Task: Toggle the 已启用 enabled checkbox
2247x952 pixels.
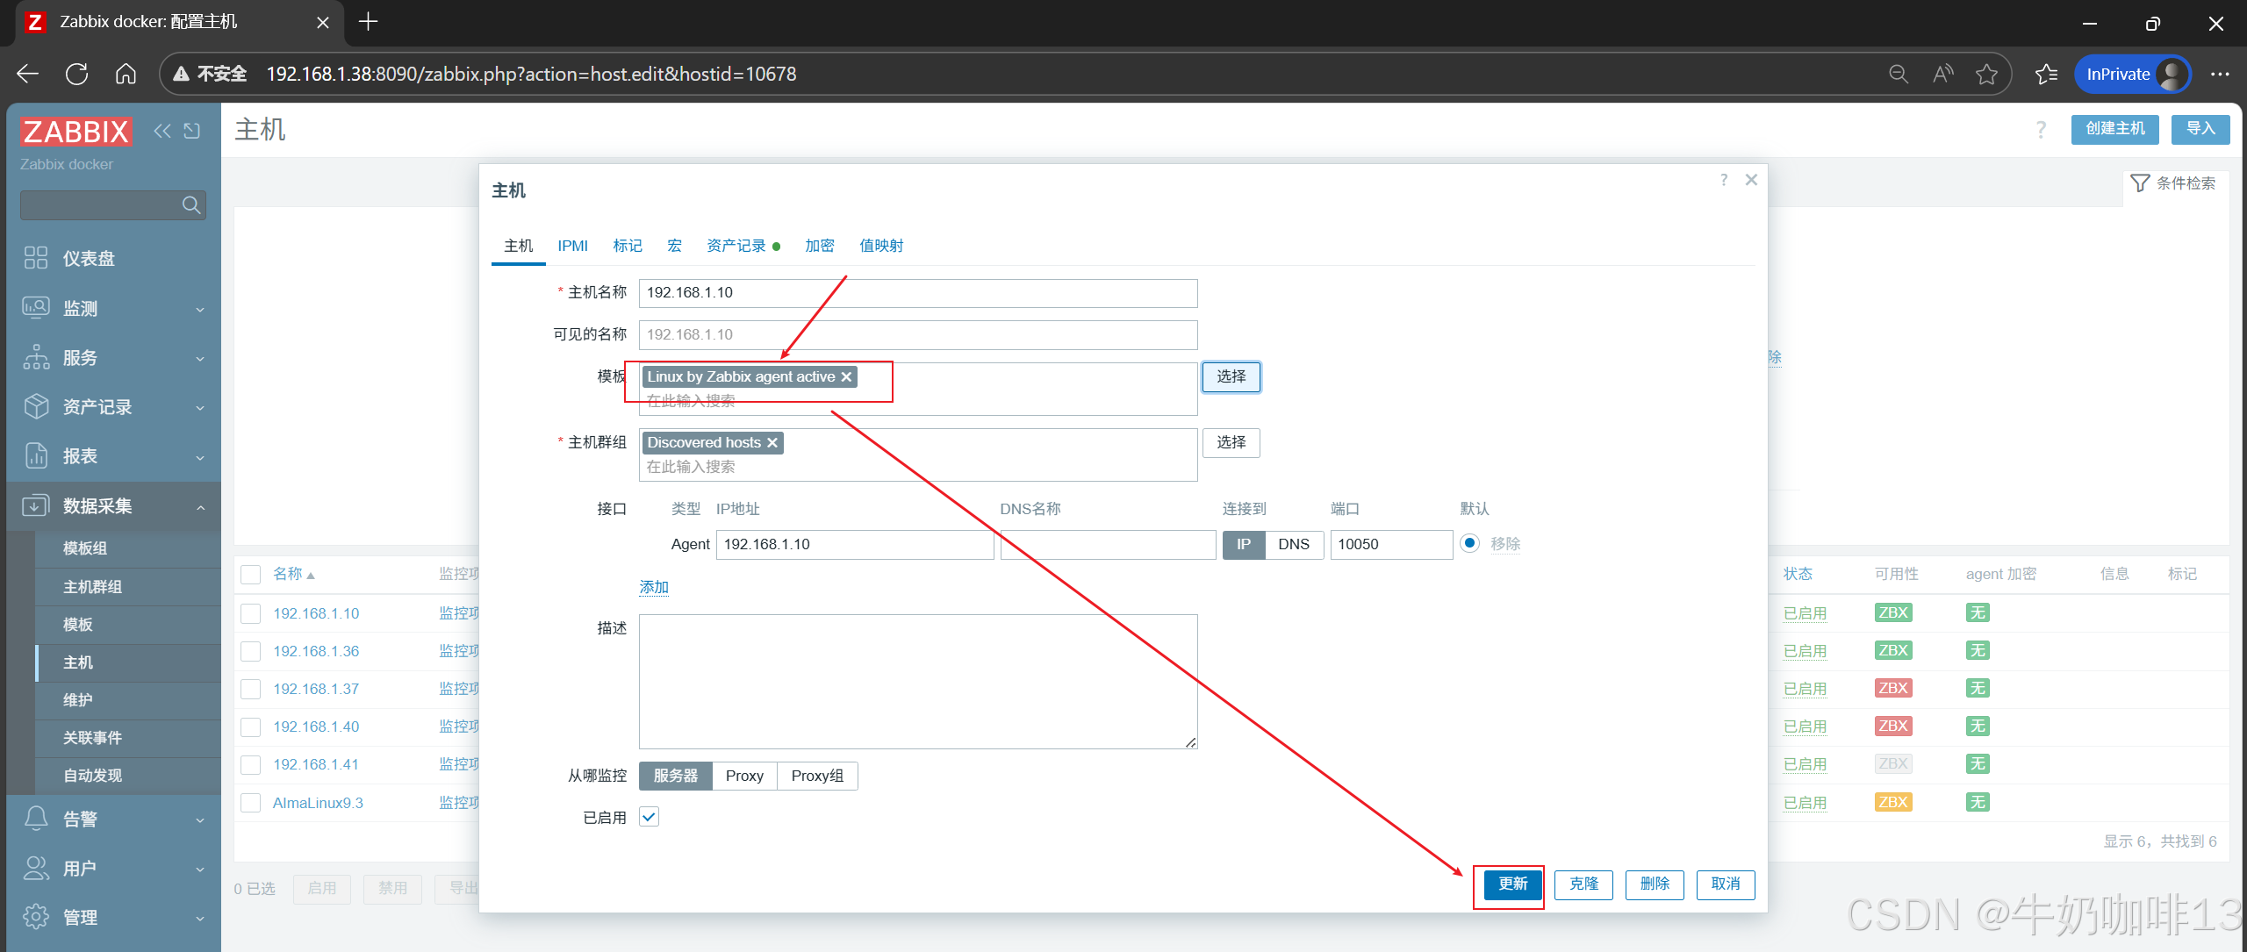Action: tap(650, 817)
